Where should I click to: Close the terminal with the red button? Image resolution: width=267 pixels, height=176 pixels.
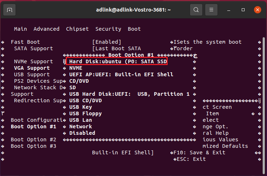[257, 10]
